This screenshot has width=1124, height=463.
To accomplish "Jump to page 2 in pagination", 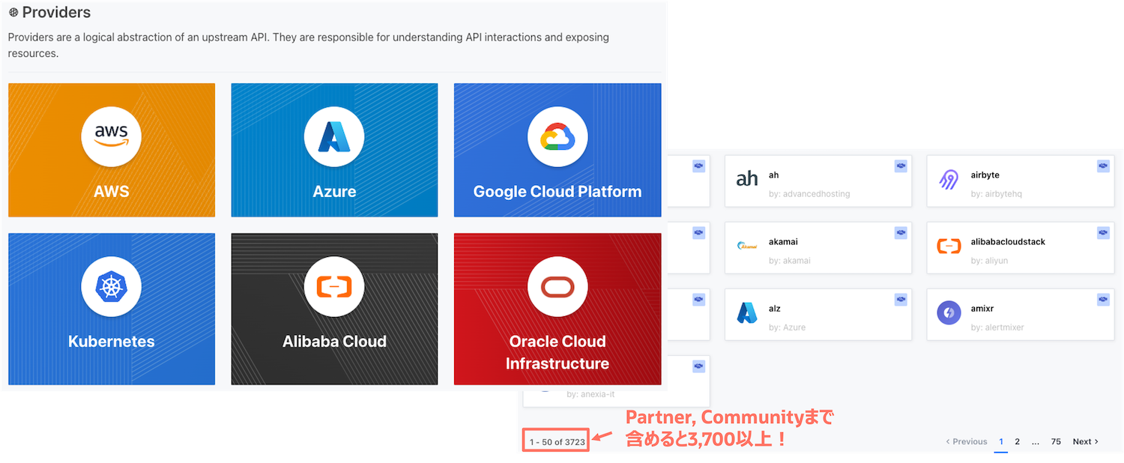I will click(1018, 441).
